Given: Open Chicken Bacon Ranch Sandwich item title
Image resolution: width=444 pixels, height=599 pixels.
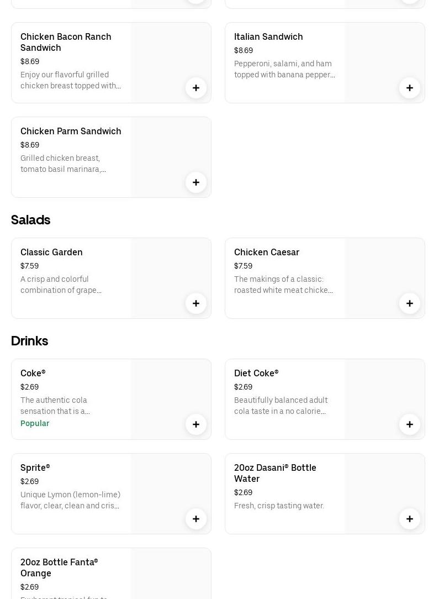Looking at the screenshot, I should (66, 42).
